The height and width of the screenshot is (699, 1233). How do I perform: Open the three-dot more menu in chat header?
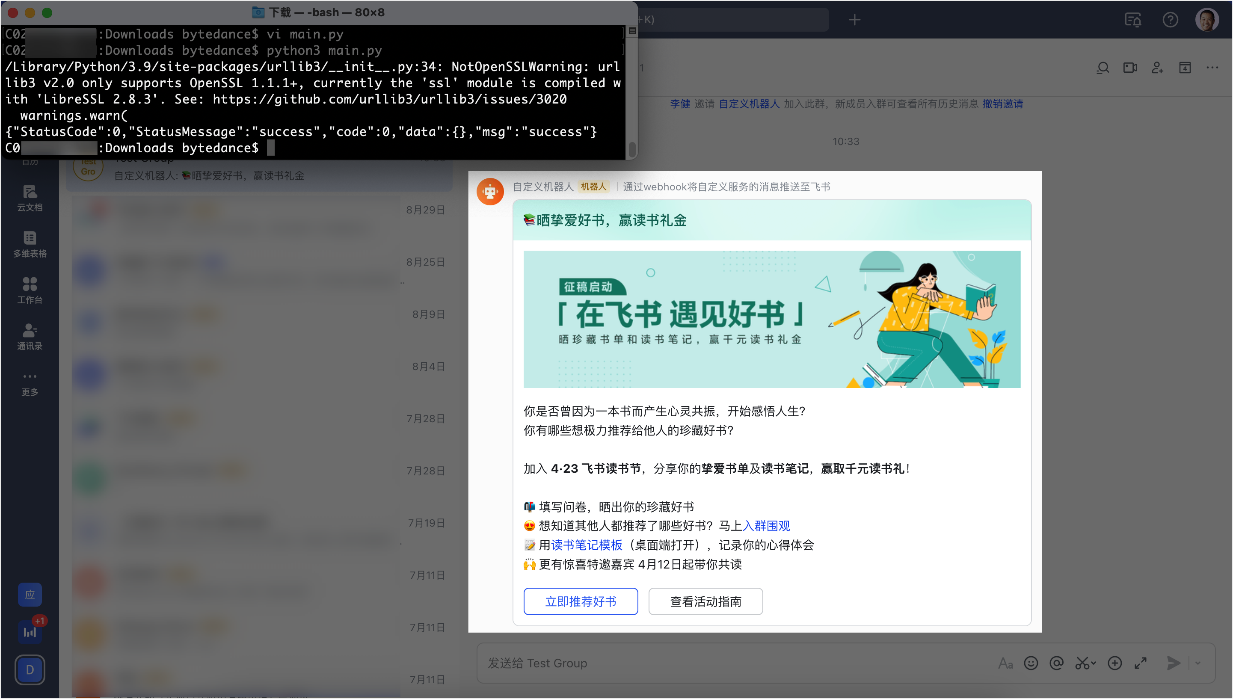click(1212, 68)
